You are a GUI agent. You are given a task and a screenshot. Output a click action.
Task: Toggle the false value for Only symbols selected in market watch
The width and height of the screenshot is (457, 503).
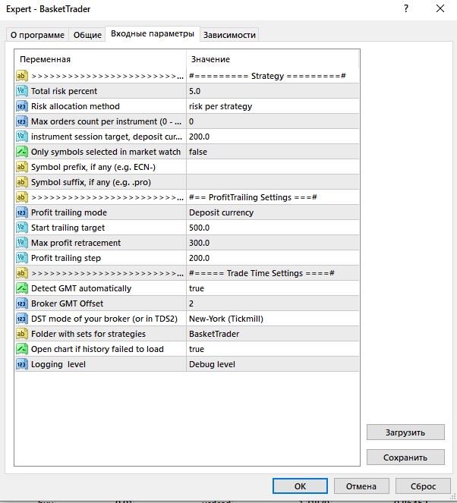(273, 152)
